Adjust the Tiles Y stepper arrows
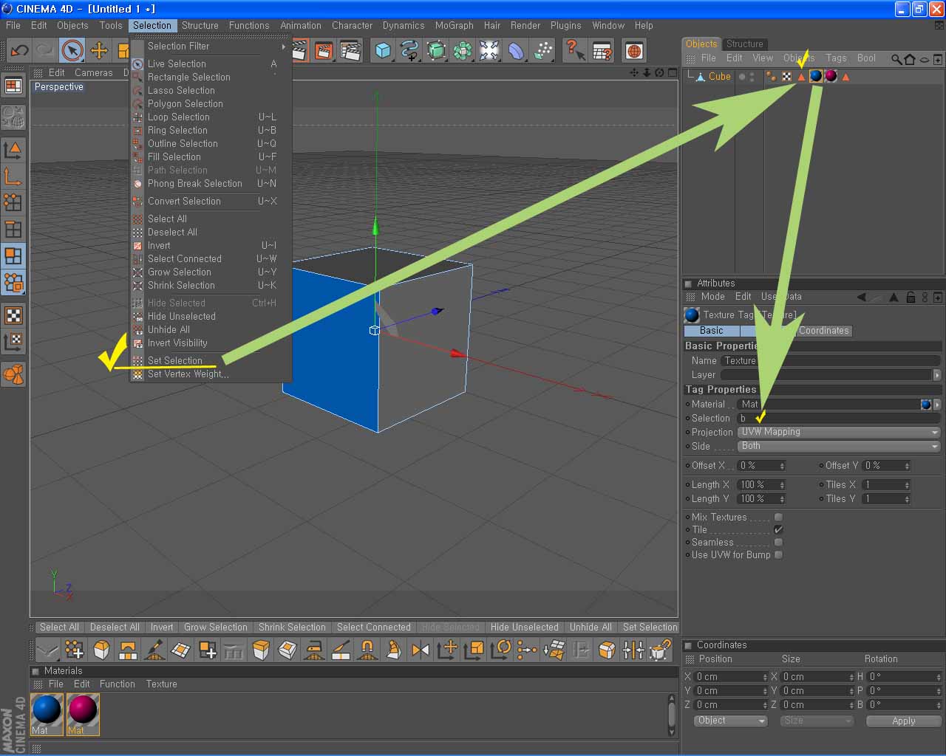The image size is (946, 756). tap(907, 499)
